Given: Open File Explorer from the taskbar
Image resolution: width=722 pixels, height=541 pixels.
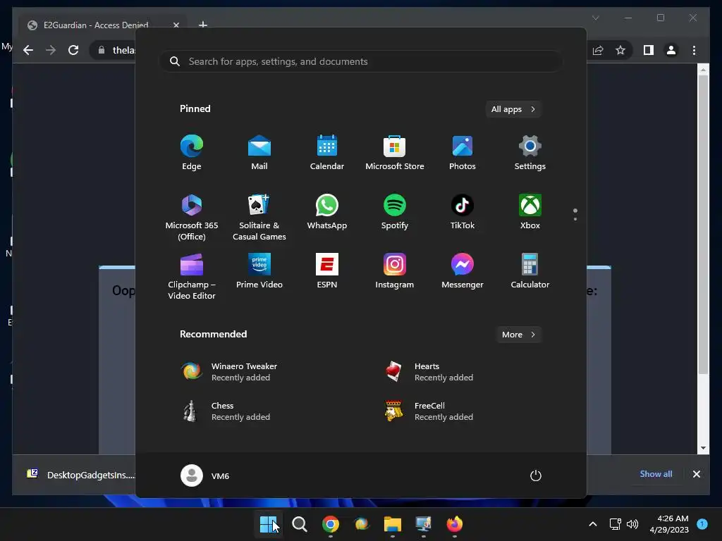Looking at the screenshot, I should [x=393, y=524].
